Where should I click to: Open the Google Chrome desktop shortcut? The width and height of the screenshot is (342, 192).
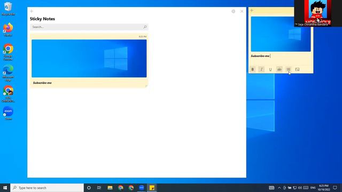click(8, 52)
